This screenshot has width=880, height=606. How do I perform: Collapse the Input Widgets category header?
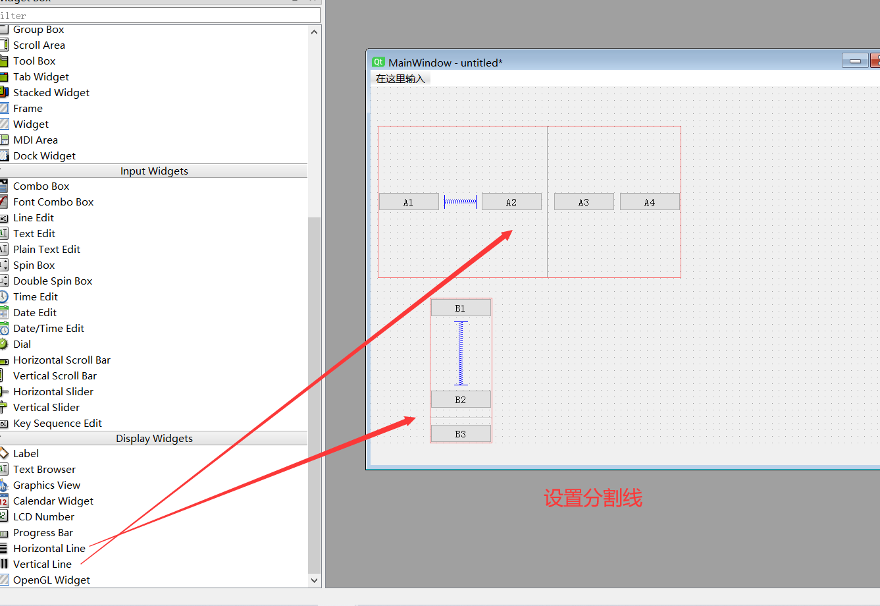point(153,171)
